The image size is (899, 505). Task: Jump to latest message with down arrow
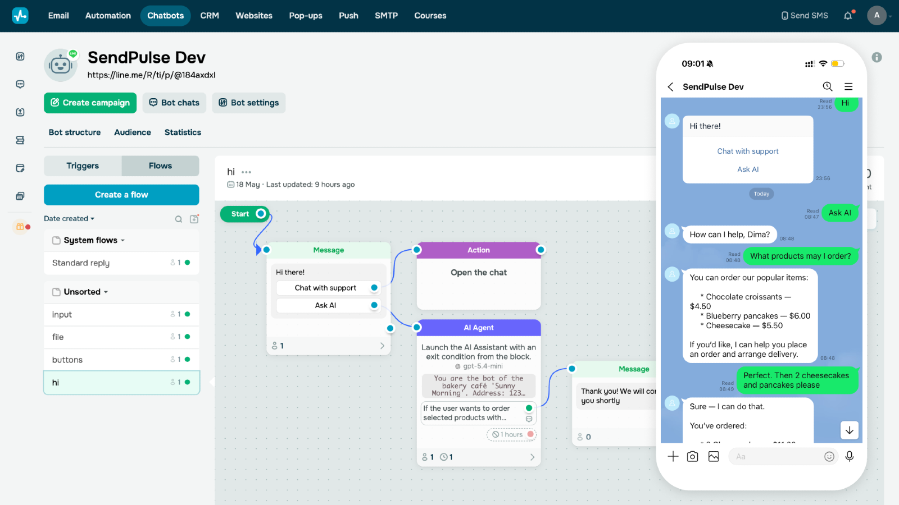tap(850, 430)
